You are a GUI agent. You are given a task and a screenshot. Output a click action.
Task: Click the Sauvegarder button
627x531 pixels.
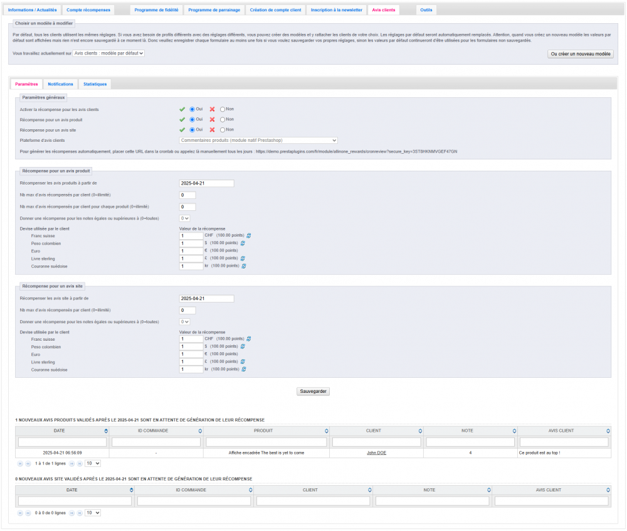coord(313,391)
